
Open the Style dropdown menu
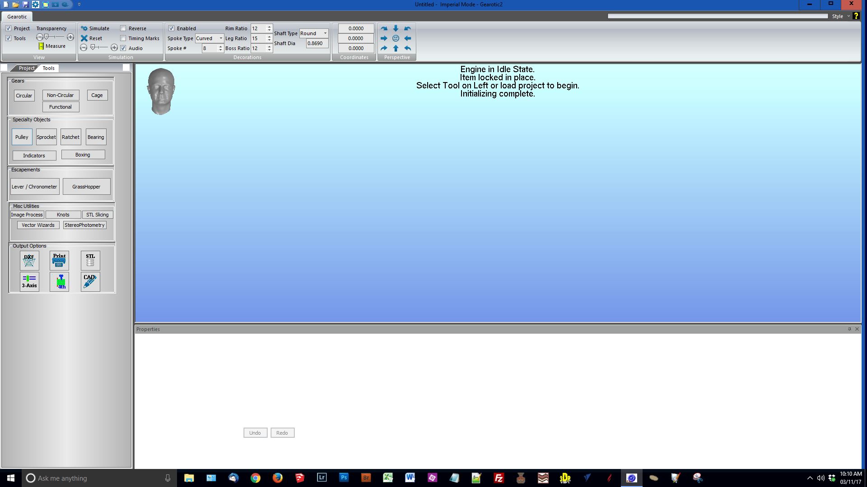(x=841, y=16)
